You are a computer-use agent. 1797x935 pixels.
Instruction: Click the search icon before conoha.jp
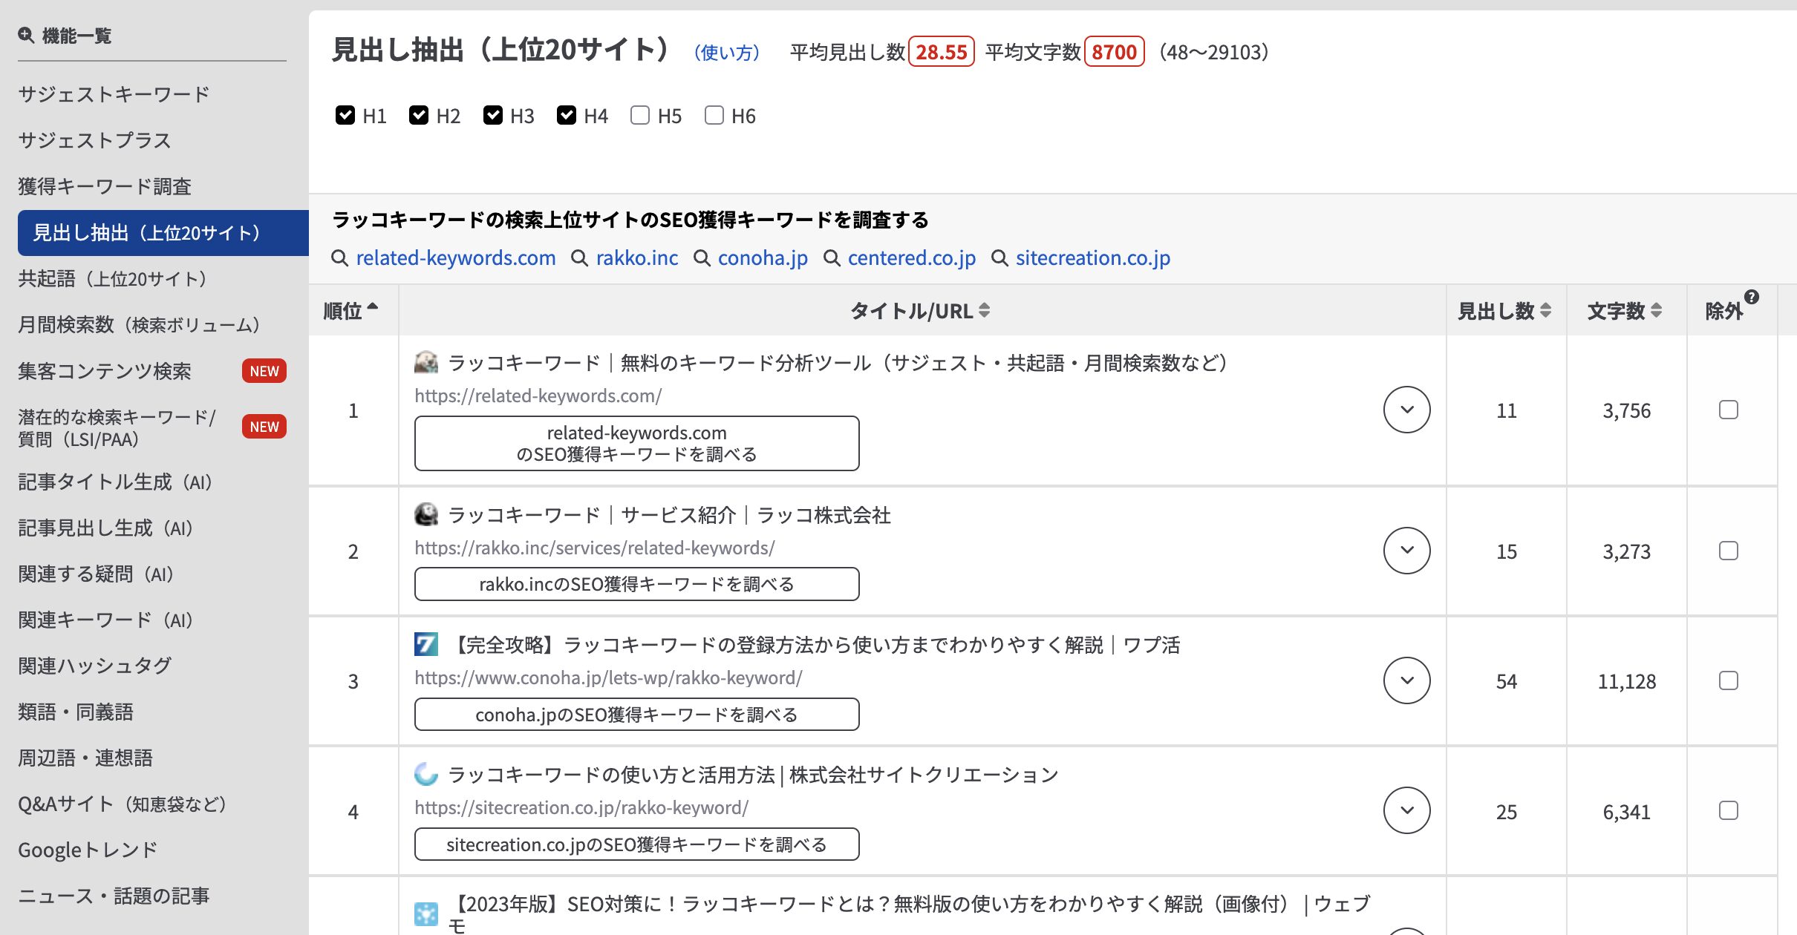(x=702, y=258)
